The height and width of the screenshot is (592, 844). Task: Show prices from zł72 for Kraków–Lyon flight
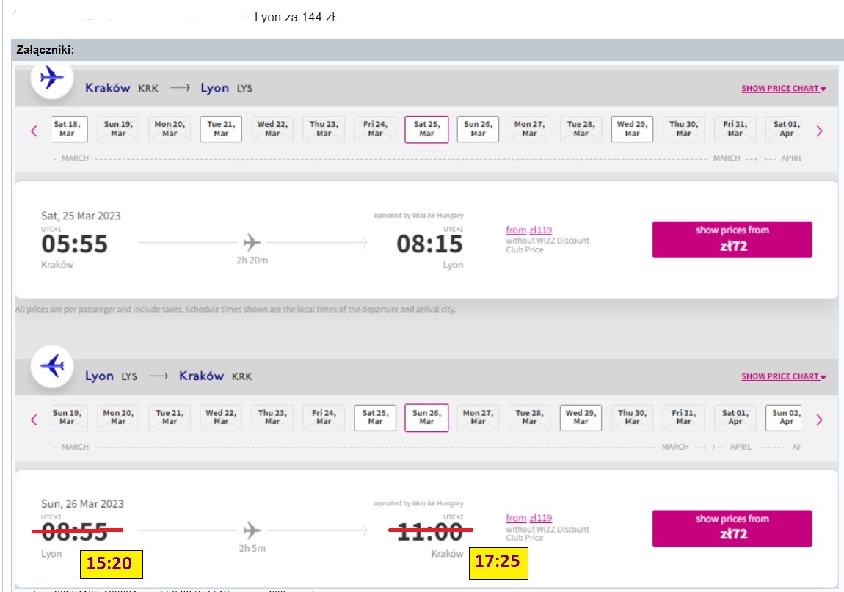tap(732, 239)
